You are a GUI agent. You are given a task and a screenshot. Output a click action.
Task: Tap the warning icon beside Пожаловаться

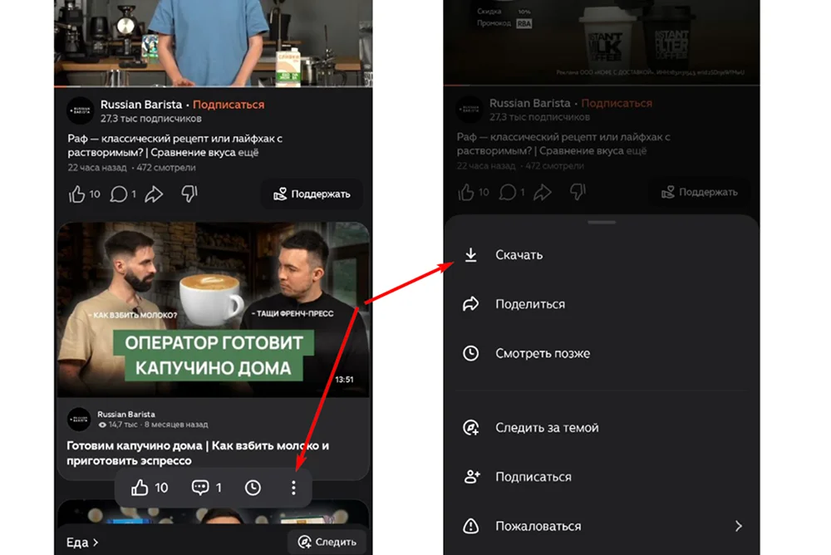(471, 526)
